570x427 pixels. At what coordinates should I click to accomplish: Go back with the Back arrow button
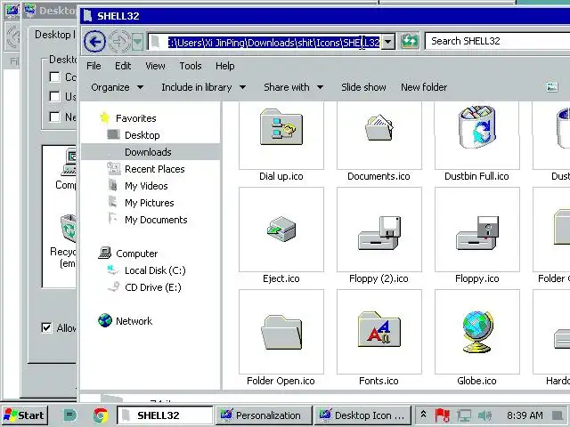coord(94,42)
